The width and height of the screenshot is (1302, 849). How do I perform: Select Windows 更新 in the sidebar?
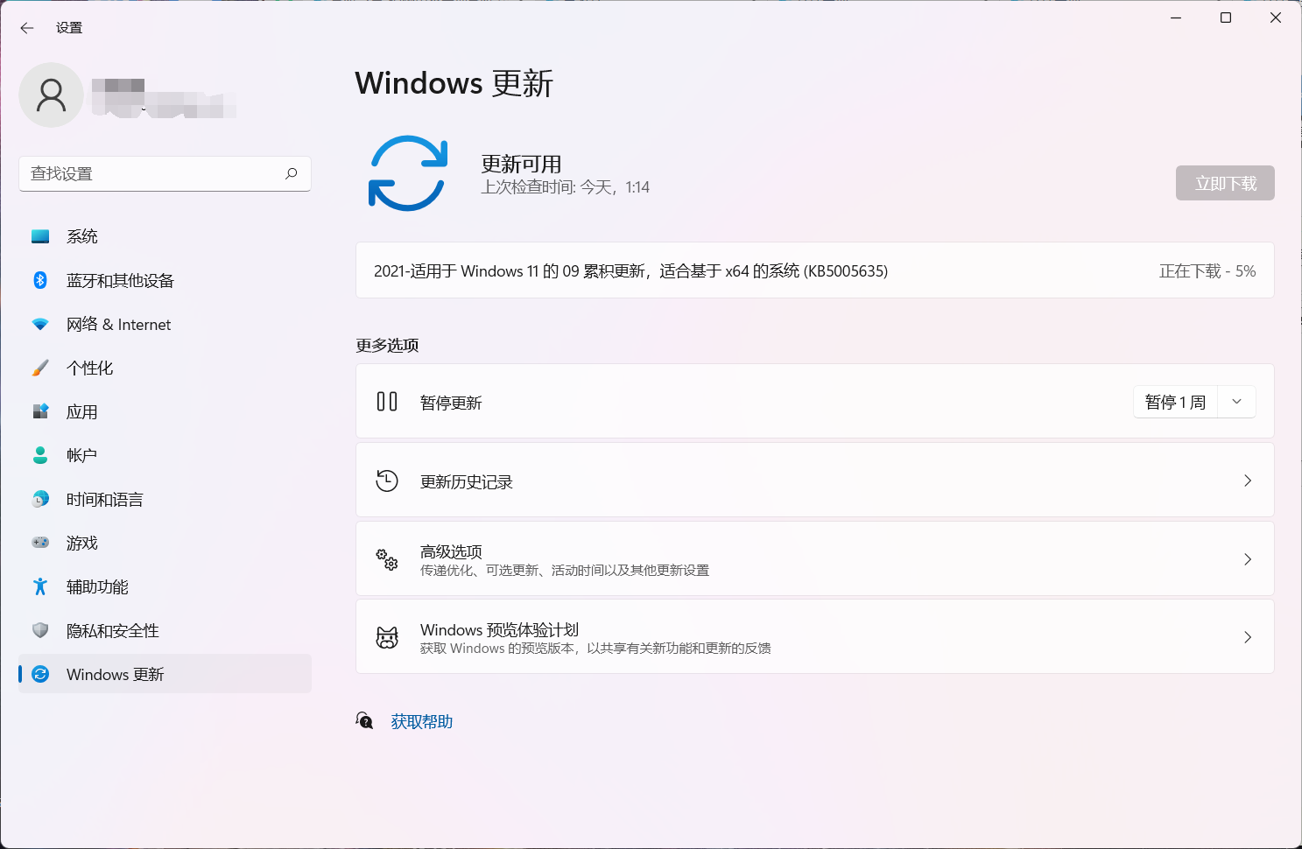tap(165, 674)
